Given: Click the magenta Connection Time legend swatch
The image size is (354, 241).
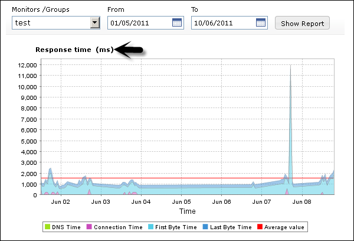Looking at the screenshot, I should coord(90,227).
